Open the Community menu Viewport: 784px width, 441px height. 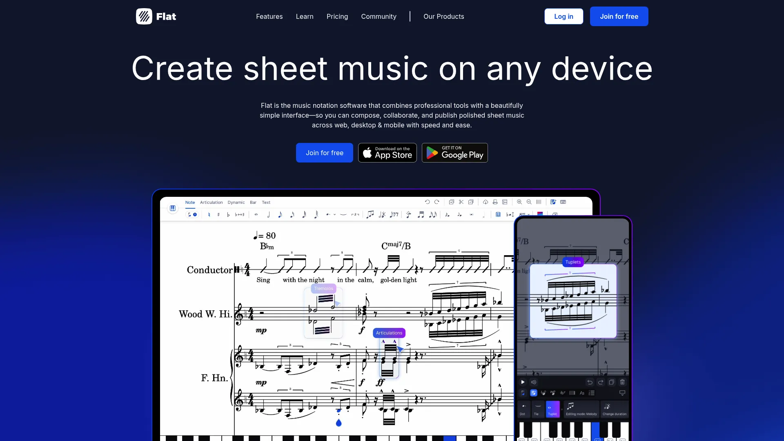coord(379,16)
